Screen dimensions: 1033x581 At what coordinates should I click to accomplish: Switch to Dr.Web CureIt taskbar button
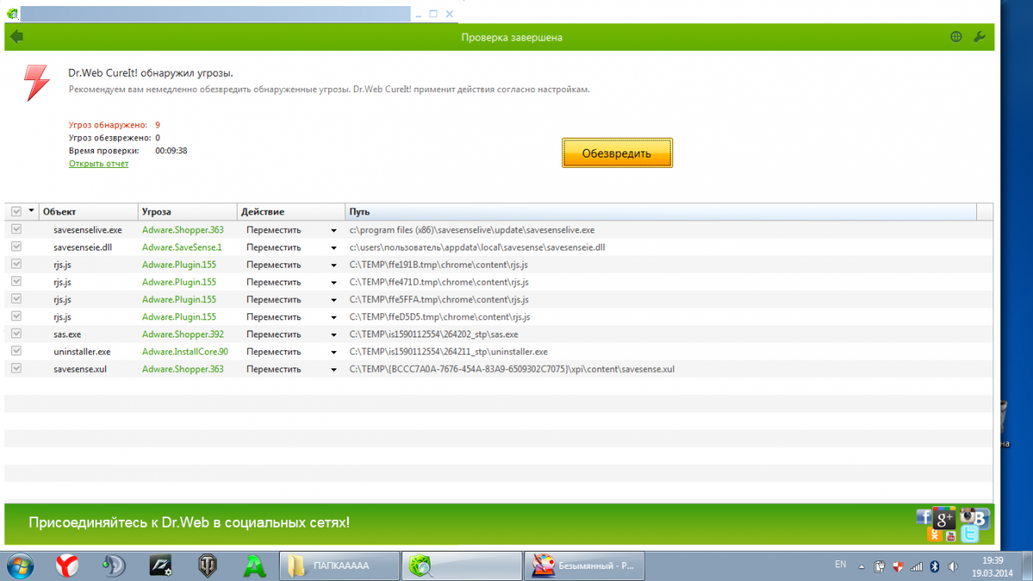pyautogui.click(x=462, y=566)
